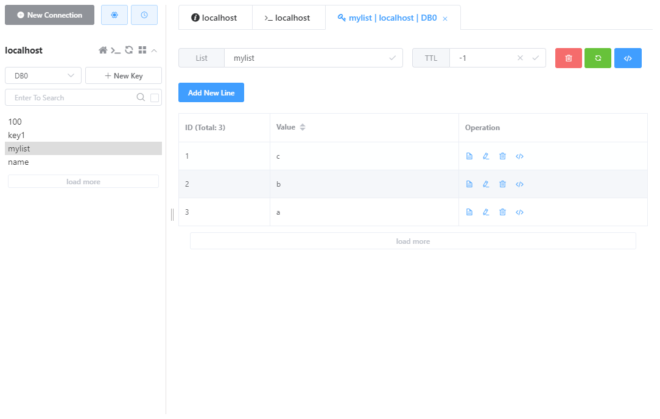
Task: Click the sidebar resize handle
Action: pos(172,214)
